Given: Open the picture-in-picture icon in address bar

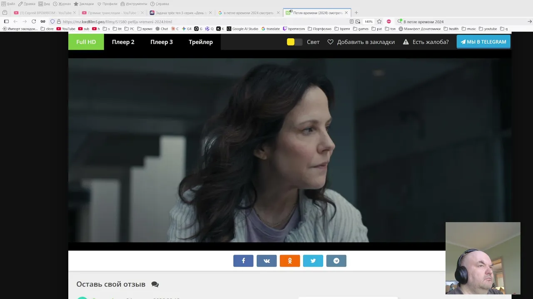Looking at the screenshot, I should click(358, 22).
